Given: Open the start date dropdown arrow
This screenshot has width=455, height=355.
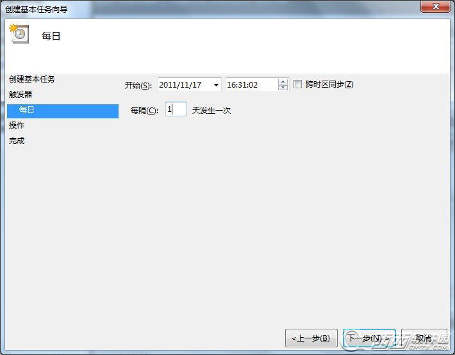Looking at the screenshot, I should [x=216, y=85].
